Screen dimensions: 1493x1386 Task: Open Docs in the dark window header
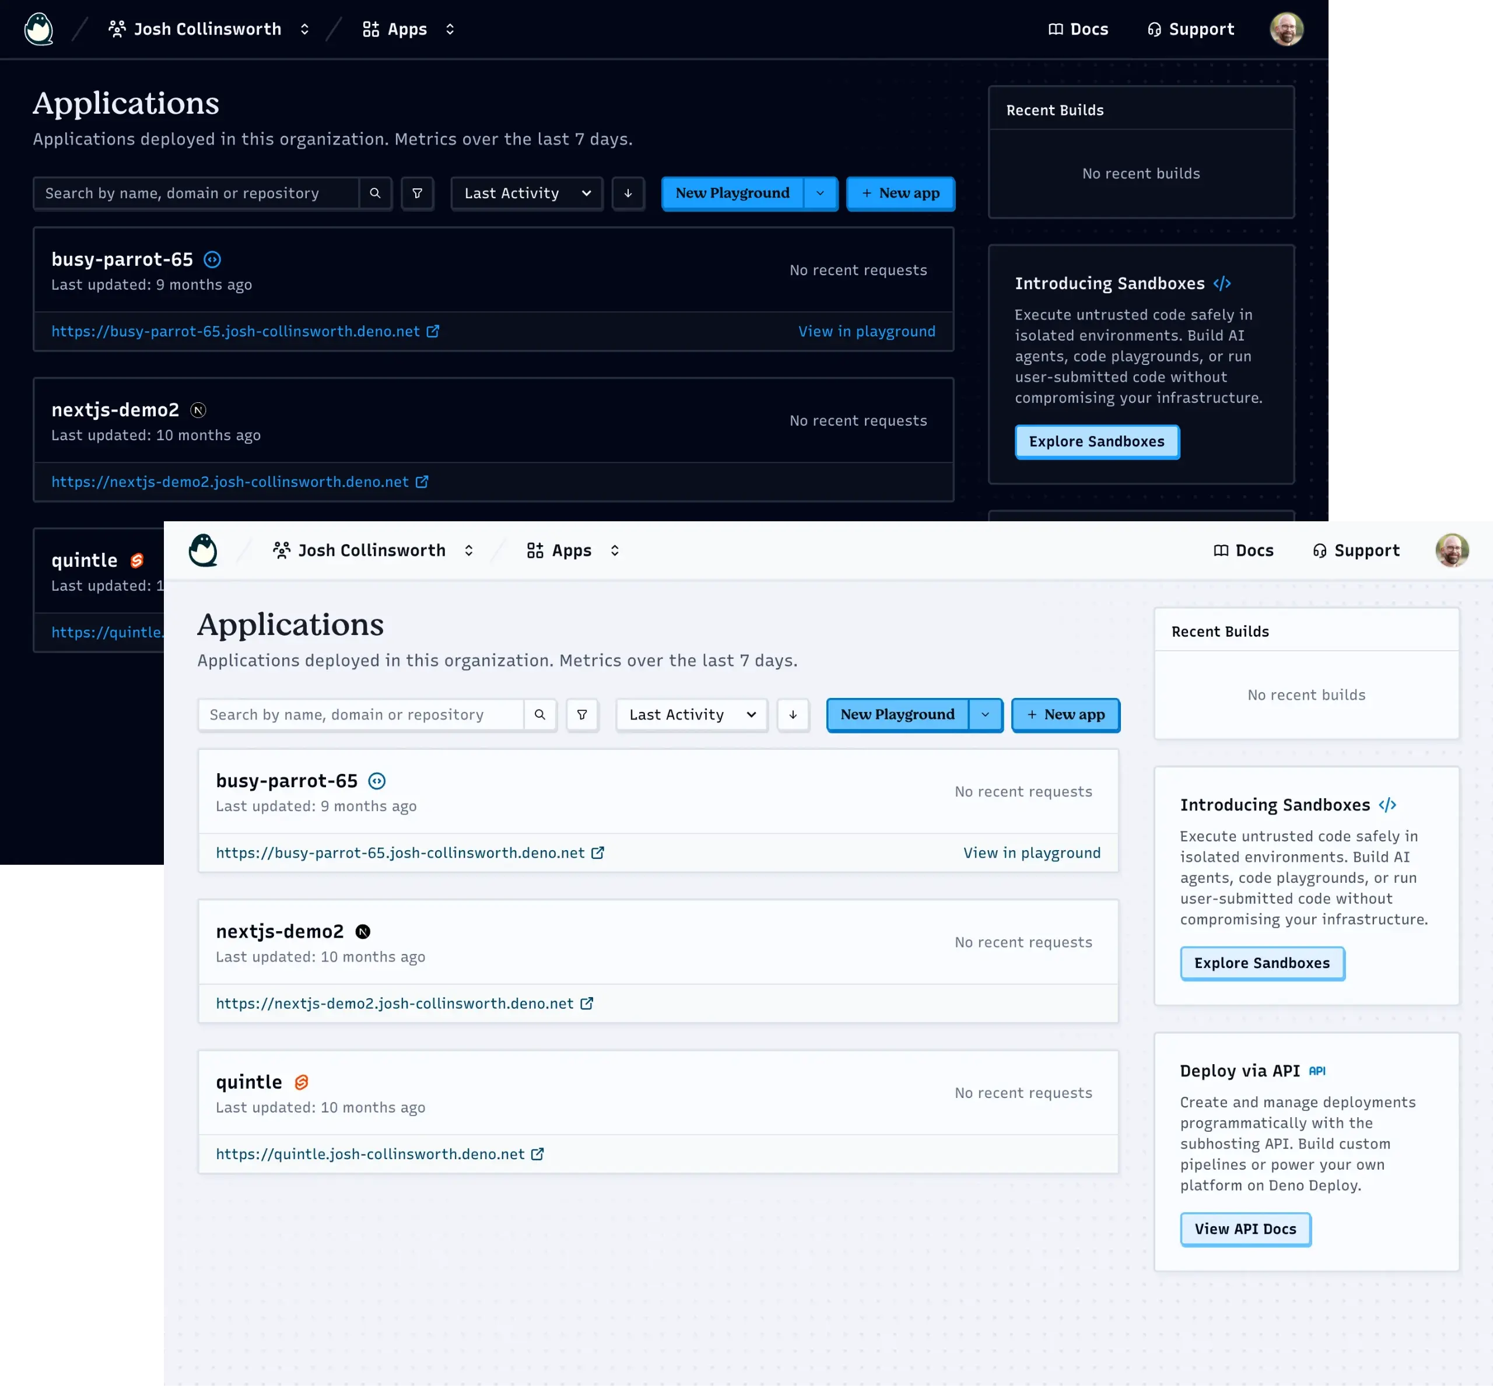1078,29
